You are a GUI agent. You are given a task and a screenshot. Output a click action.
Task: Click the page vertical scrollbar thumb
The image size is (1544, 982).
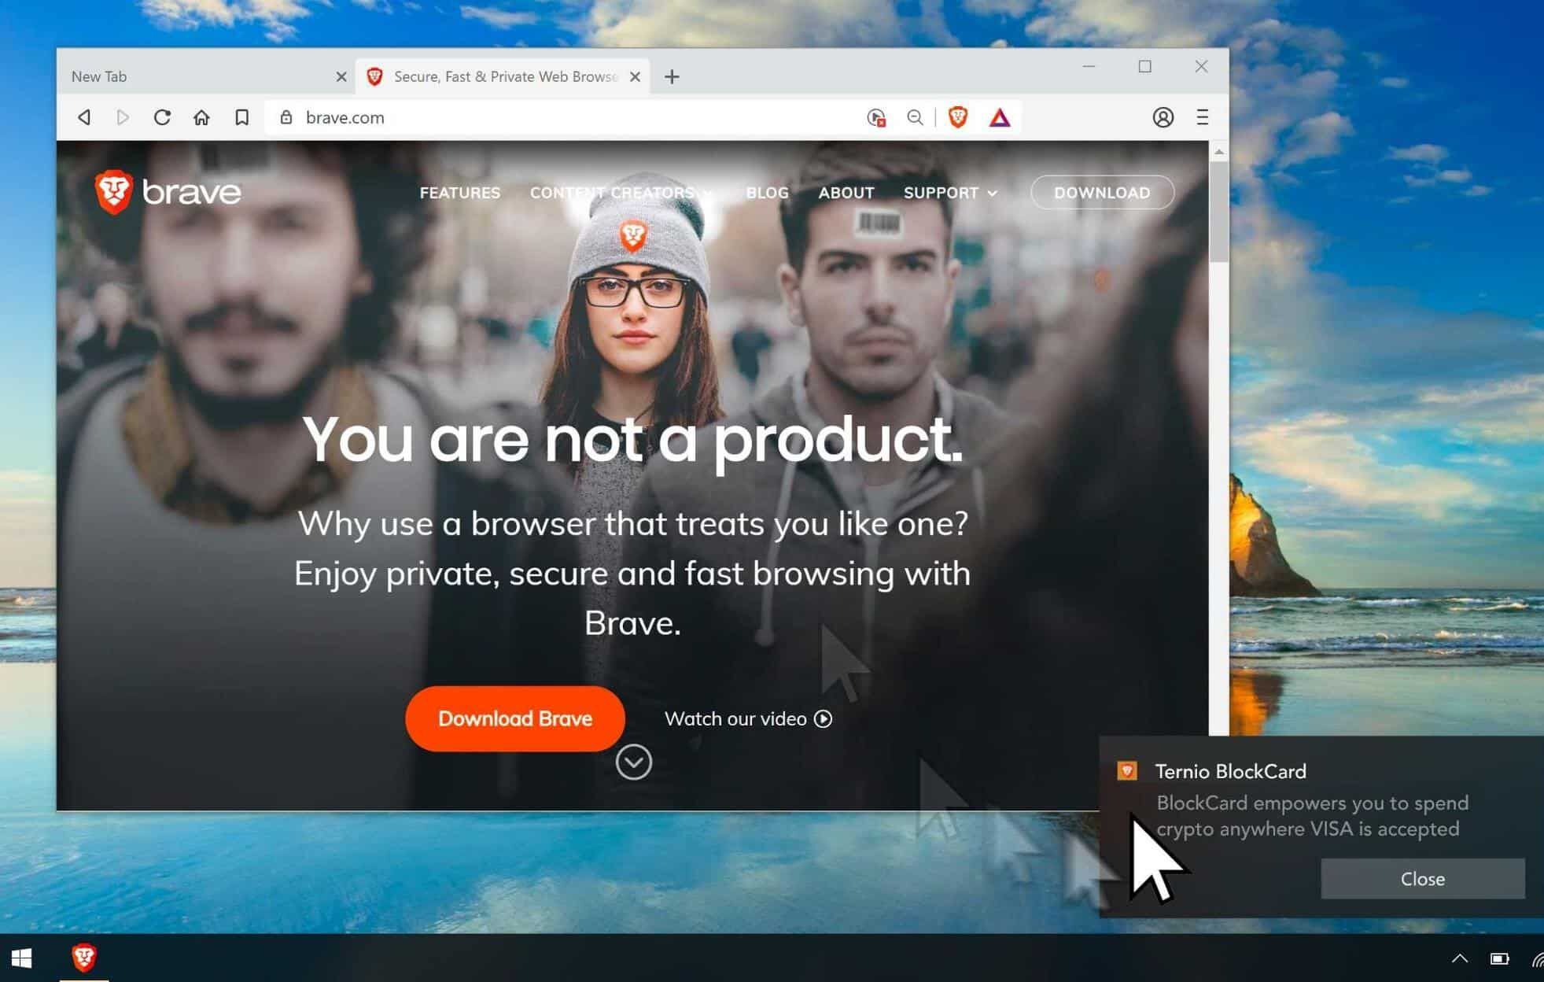point(1219,212)
